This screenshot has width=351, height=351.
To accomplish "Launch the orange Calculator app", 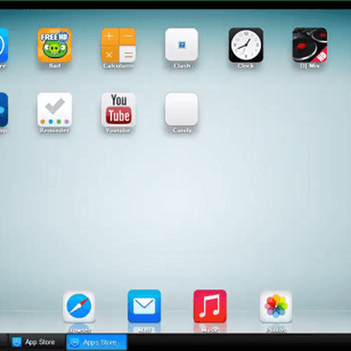I will (118, 45).
